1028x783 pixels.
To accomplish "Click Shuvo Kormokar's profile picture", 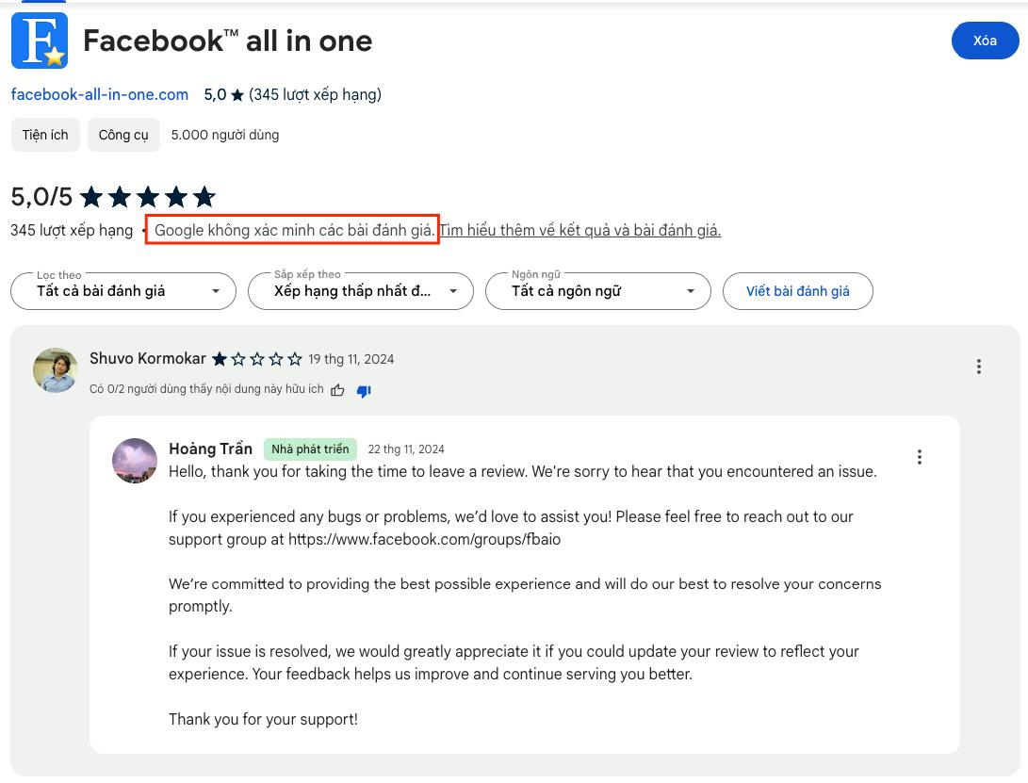I will point(55,370).
